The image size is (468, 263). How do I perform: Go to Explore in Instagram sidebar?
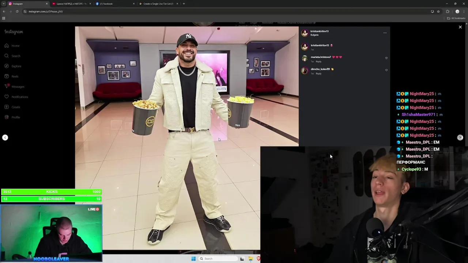click(12, 66)
